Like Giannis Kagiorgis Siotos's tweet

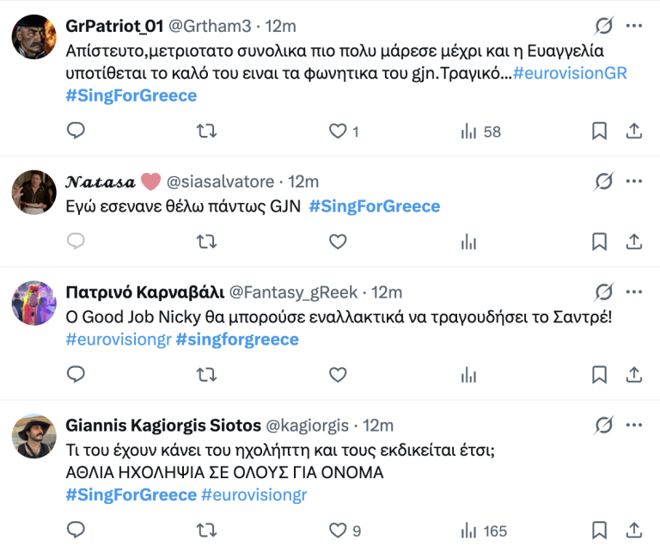coord(338,531)
